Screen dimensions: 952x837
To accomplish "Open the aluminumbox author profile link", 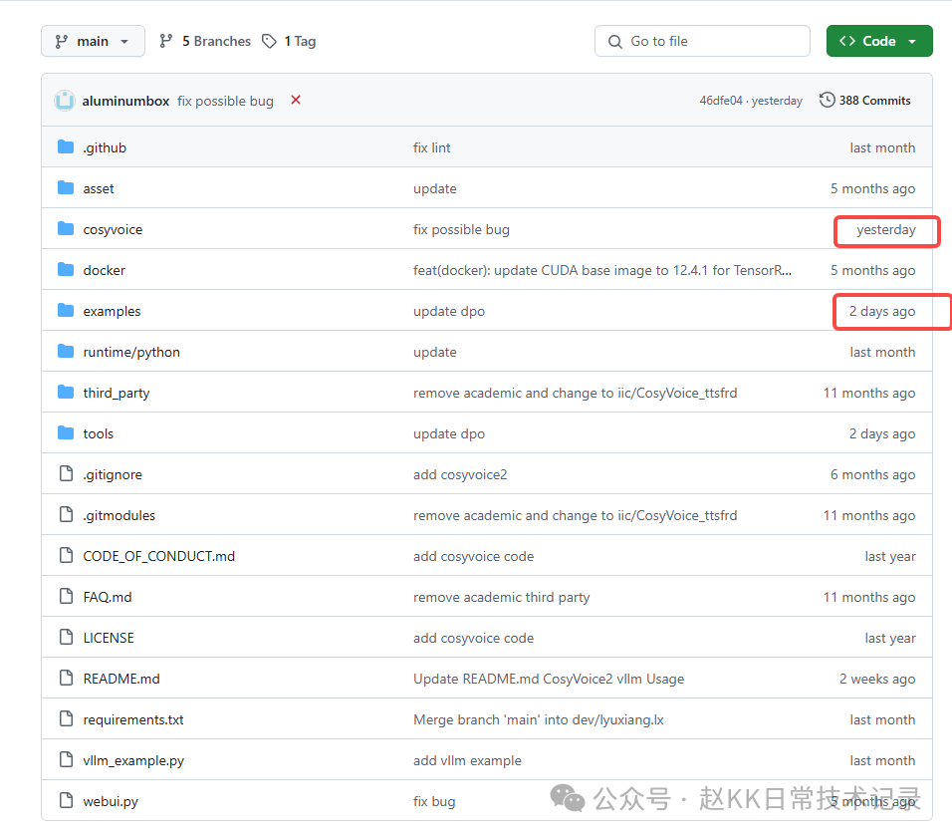I will (125, 101).
